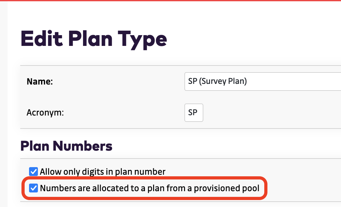Toggle the "Numbers are allocated" provisioned pool checkbox
This screenshot has width=341, height=207.
click(x=33, y=188)
